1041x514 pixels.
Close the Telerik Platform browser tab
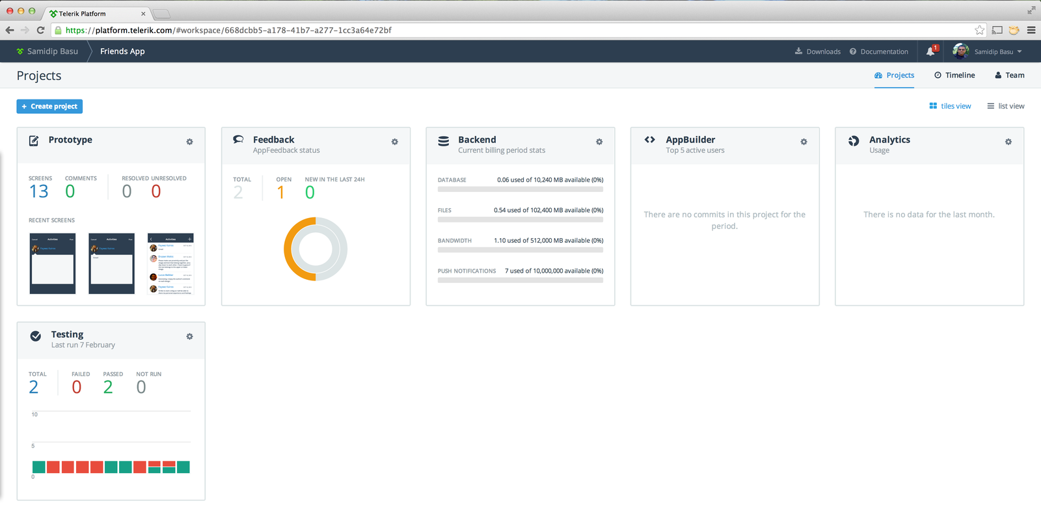click(143, 14)
